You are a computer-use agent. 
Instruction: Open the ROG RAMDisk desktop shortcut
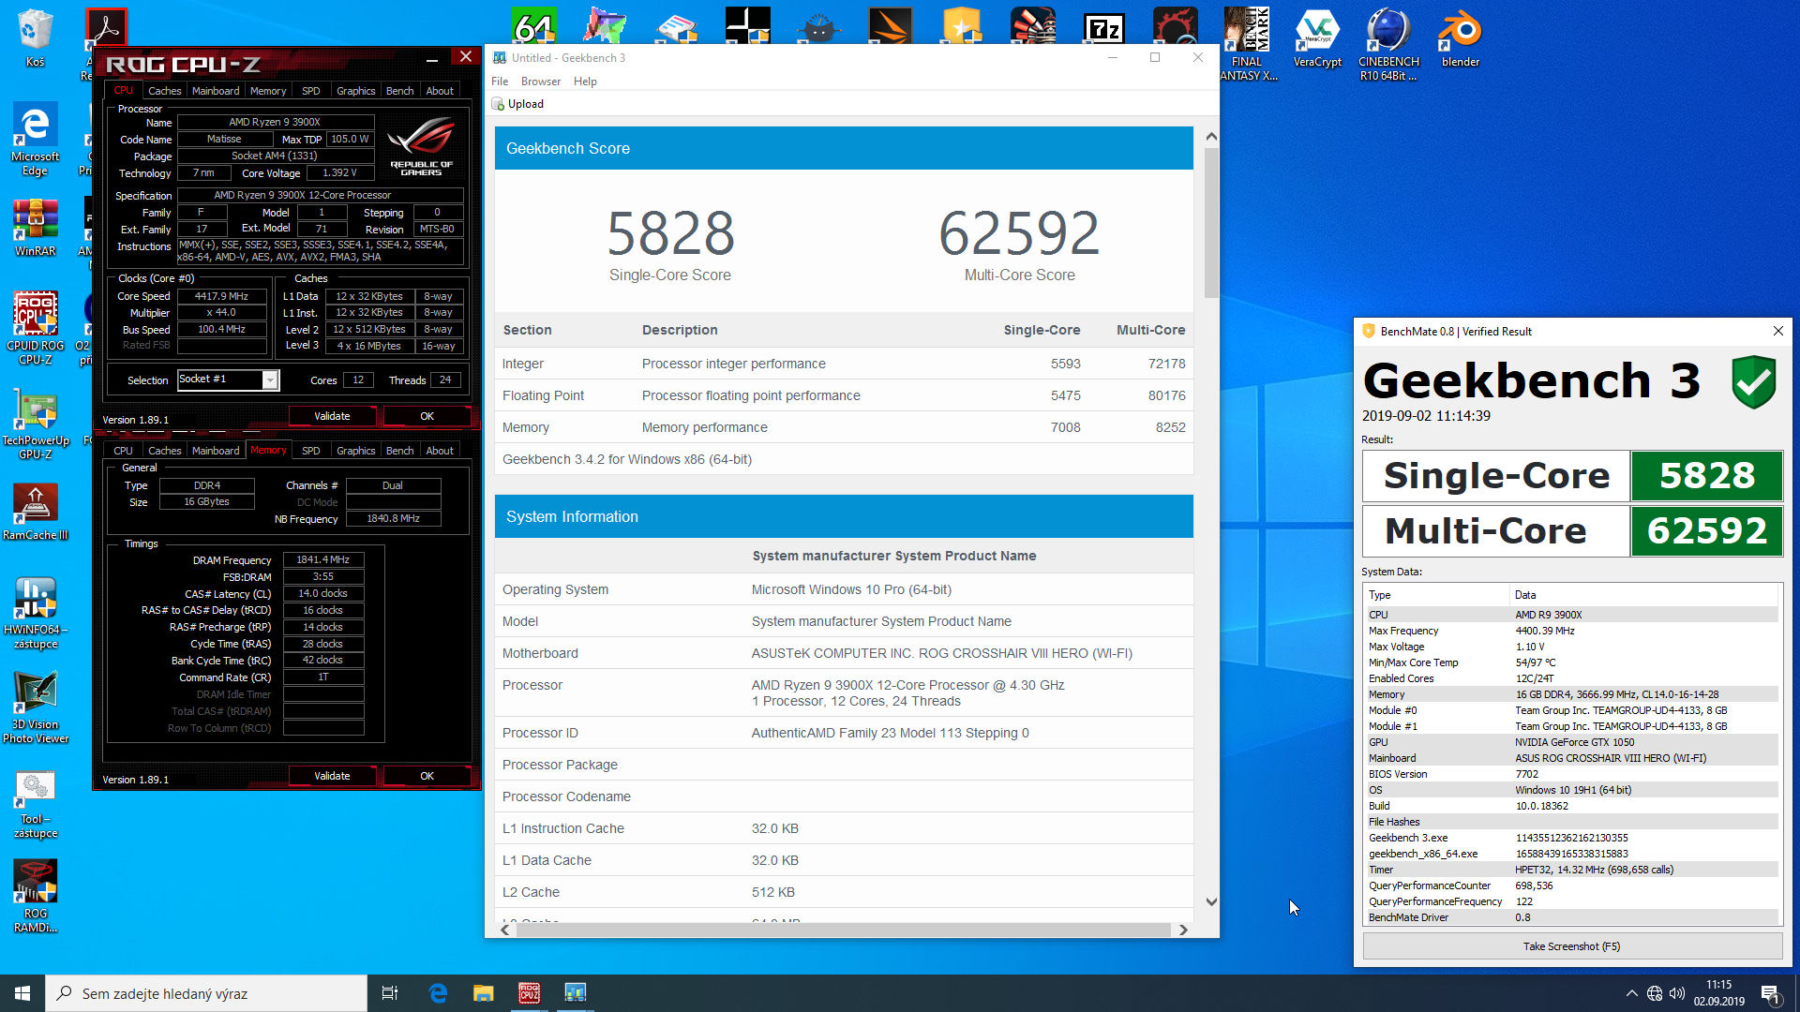pyautogui.click(x=36, y=897)
